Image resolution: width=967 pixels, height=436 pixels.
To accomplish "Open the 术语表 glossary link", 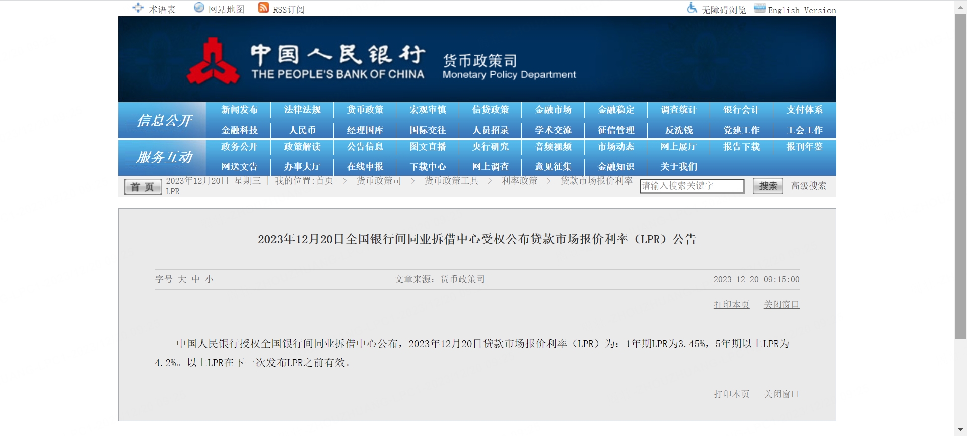I will click(x=163, y=10).
